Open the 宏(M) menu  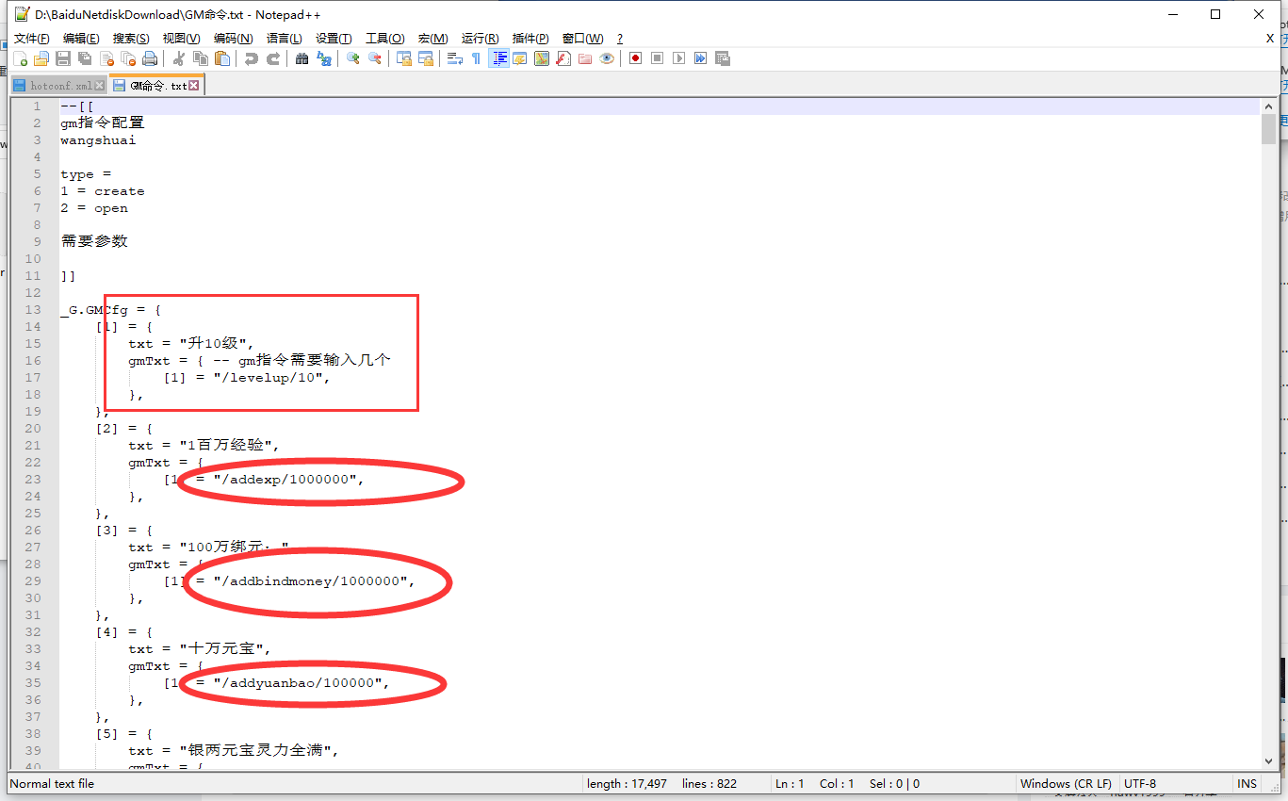[x=432, y=39]
